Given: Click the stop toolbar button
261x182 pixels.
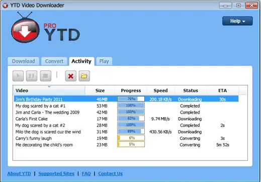Looking at the screenshot, I should pyautogui.click(x=46, y=76).
